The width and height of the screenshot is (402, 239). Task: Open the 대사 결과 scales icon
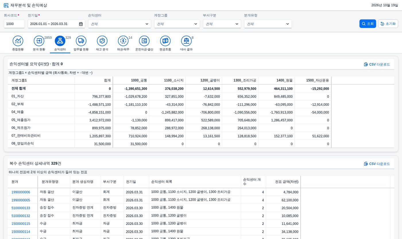point(186,41)
